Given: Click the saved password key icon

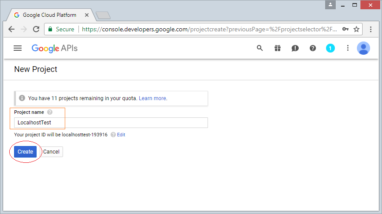Looking at the screenshot, I should (x=345, y=29).
